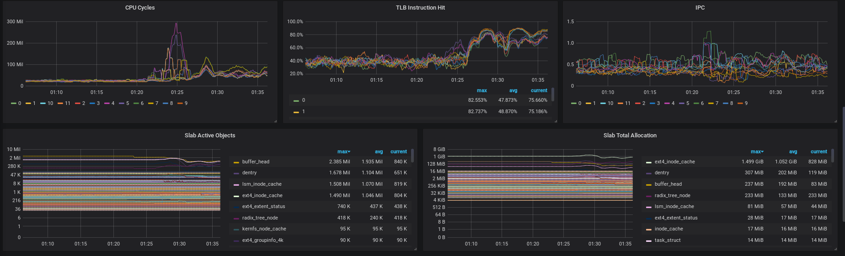Open the TLB Instruction Hit panel menu
The width and height of the screenshot is (845, 256).
pyautogui.click(x=420, y=8)
